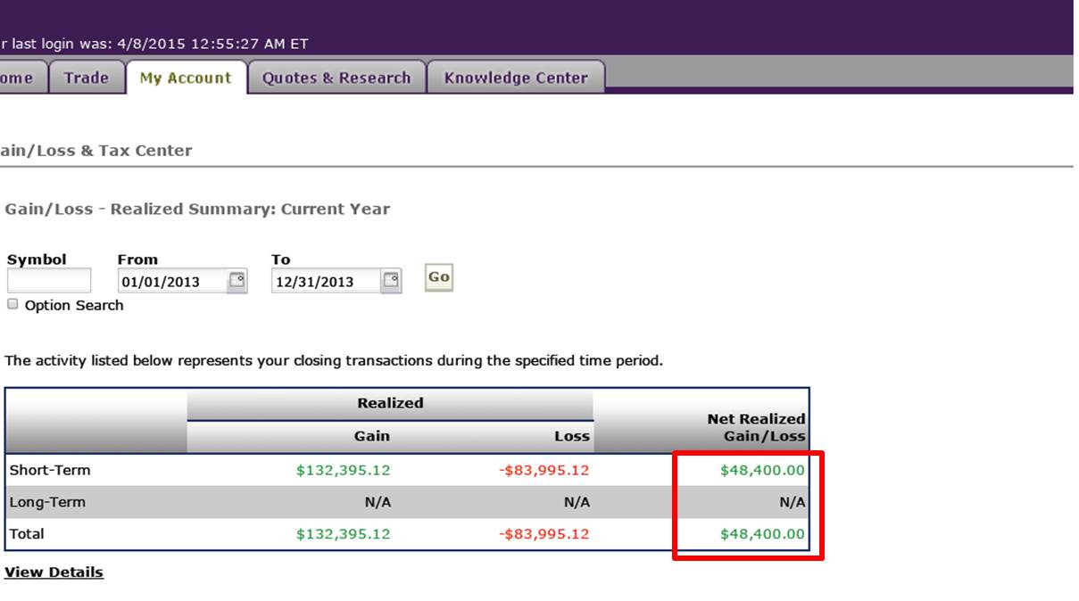The width and height of the screenshot is (1079, 601).
Task: Focus the From date field showing 01/01/2013
Action: tap(171, 282)
